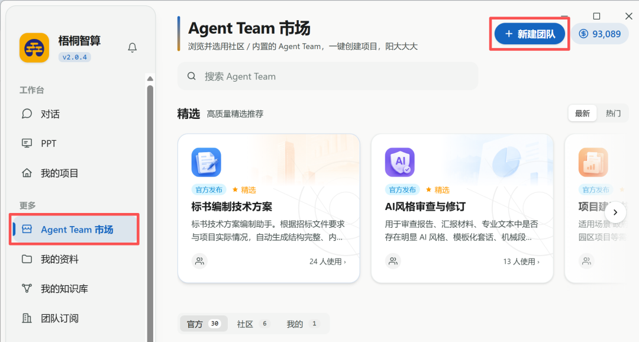Open 对话 from the sidebar
Image resolution: width=639 pixels, height=342 pixels.
(74, 114)
